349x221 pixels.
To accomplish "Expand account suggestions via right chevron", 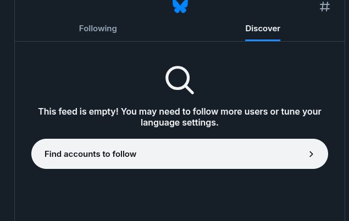I will pyautogui.click(x=311, y=154).
